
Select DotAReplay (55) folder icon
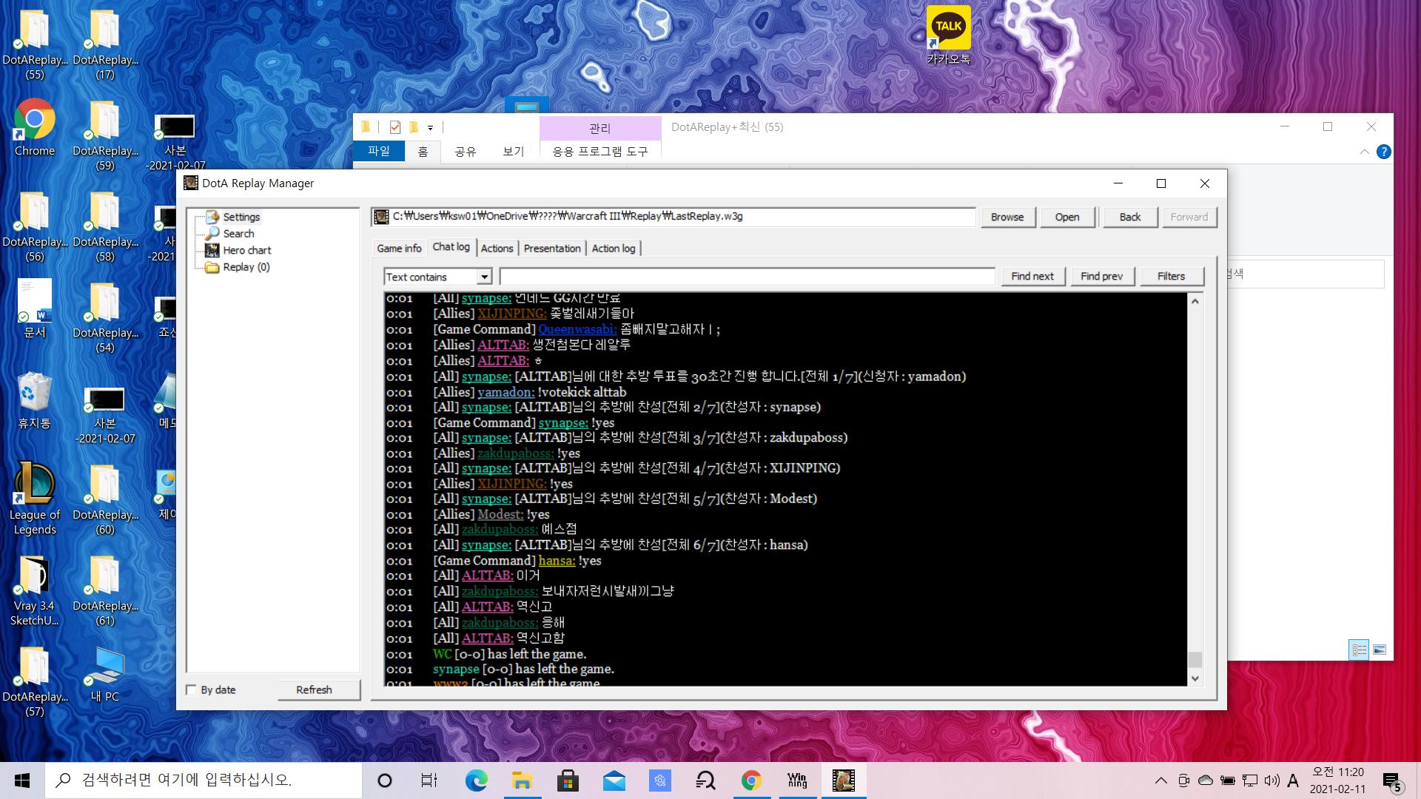pyautogui.click(x=34, y=44)
